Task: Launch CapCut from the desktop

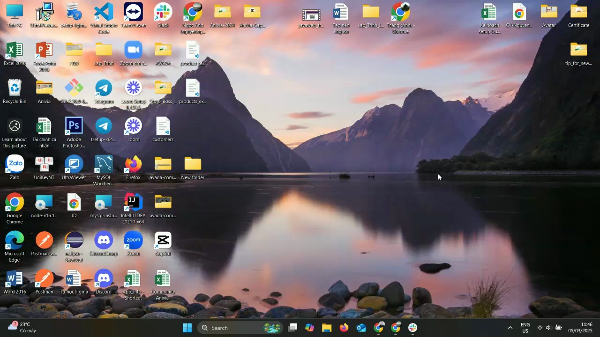Action: [x=163, y=243]
